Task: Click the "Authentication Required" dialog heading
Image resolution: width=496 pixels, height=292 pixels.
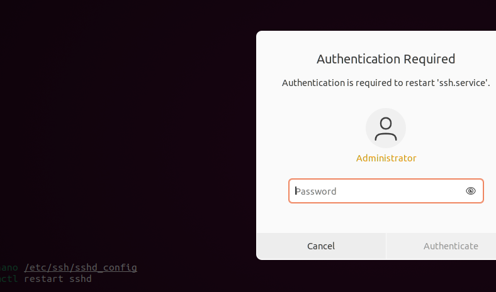Action: (x=385, y=59)
